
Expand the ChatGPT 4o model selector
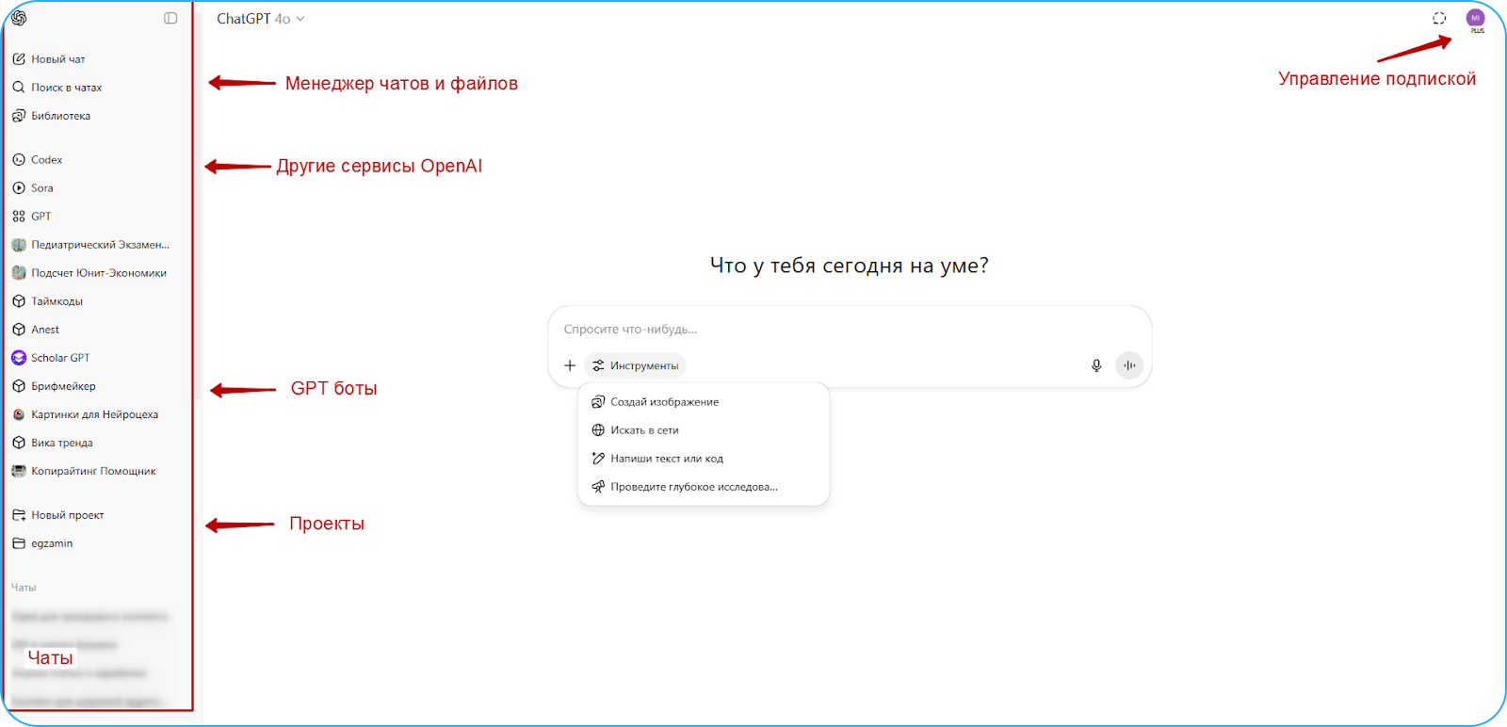(x=261, y=19)
